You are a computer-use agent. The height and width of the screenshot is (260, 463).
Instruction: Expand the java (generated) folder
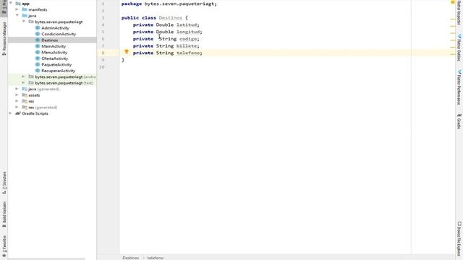click(x=17, y=89)
